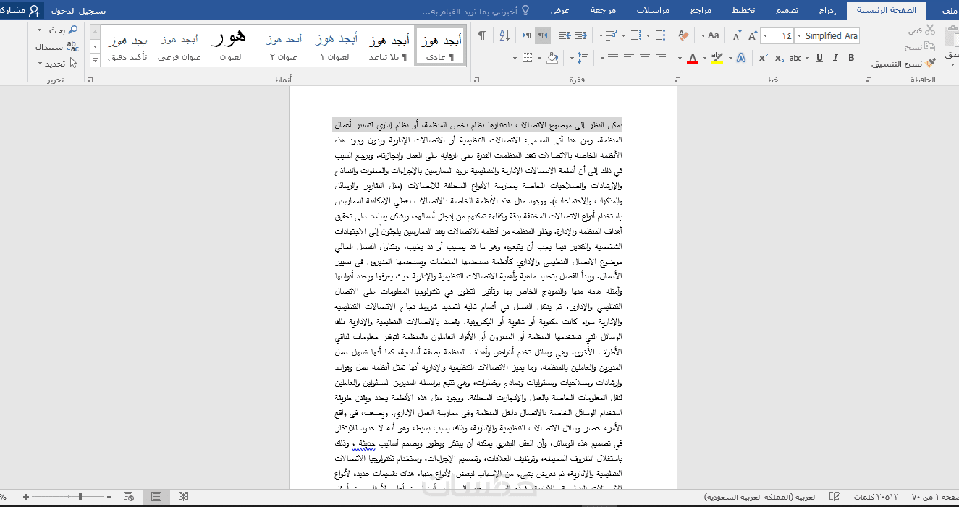Toggle Italic formatting
959x507 pixels.
pos(835,58)
